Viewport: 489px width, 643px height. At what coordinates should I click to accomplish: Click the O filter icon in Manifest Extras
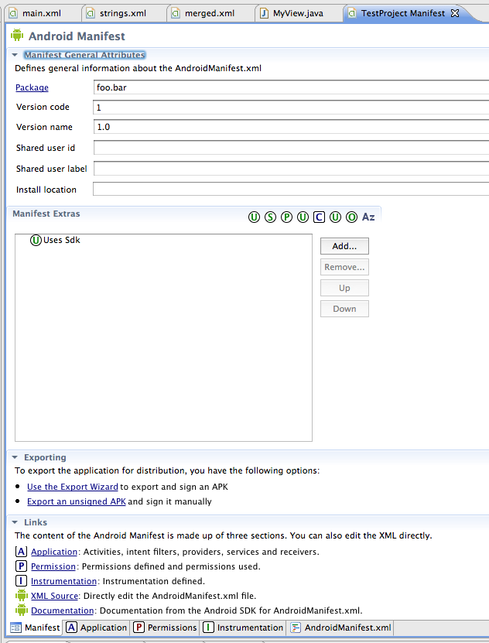click(x=352, y=217)
